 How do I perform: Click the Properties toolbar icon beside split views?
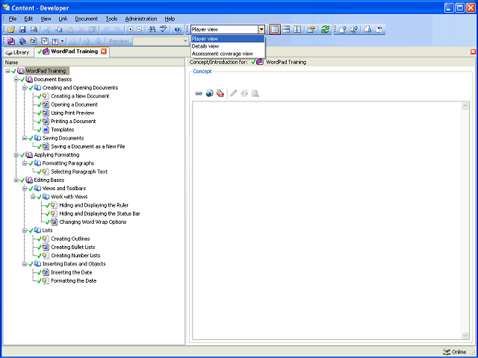311,30
